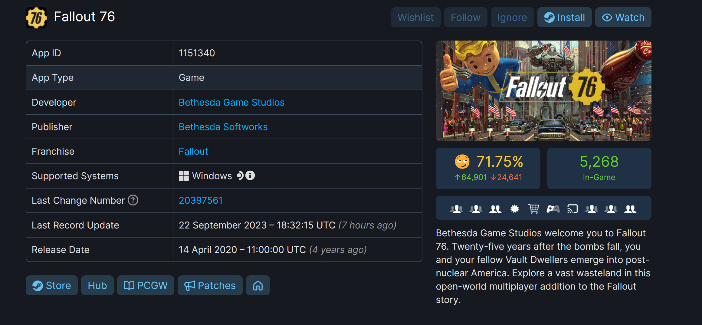This screenshot has width=702, height=325.
Task: Click the '14 April 2020' release date value
Action: click(273, 250)
